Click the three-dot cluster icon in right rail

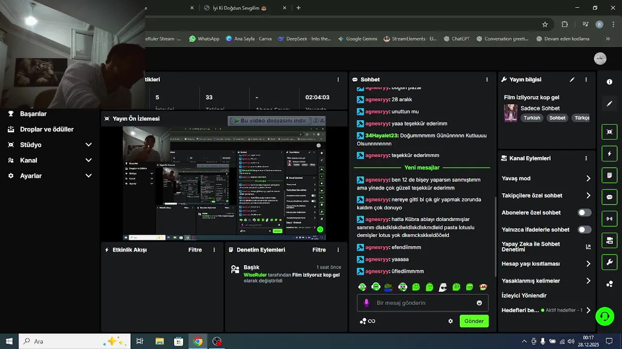pos(609,284)
